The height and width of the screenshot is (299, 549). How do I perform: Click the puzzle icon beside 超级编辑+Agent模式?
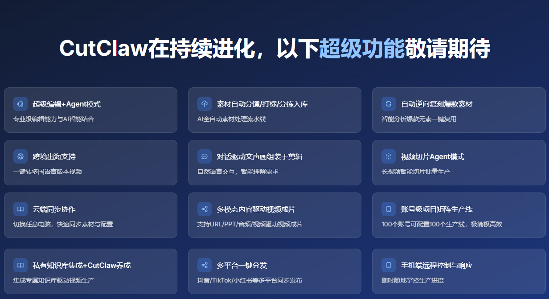point(20,104)
